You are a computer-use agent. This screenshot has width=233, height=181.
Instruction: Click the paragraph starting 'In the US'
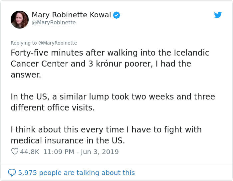113,102
